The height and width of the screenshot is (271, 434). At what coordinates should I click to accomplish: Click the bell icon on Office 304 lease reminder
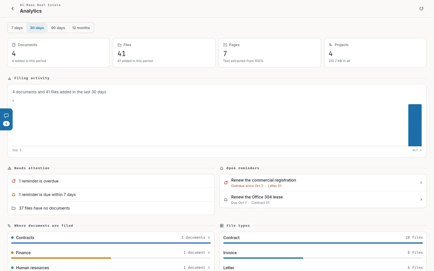tap(226, 200)
